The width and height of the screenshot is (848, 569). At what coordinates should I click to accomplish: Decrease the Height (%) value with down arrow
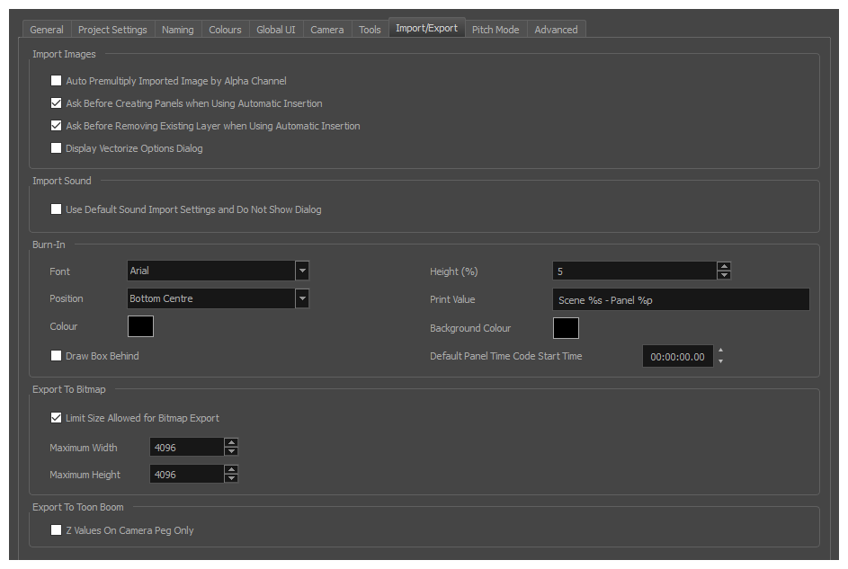tap(724, 275)
